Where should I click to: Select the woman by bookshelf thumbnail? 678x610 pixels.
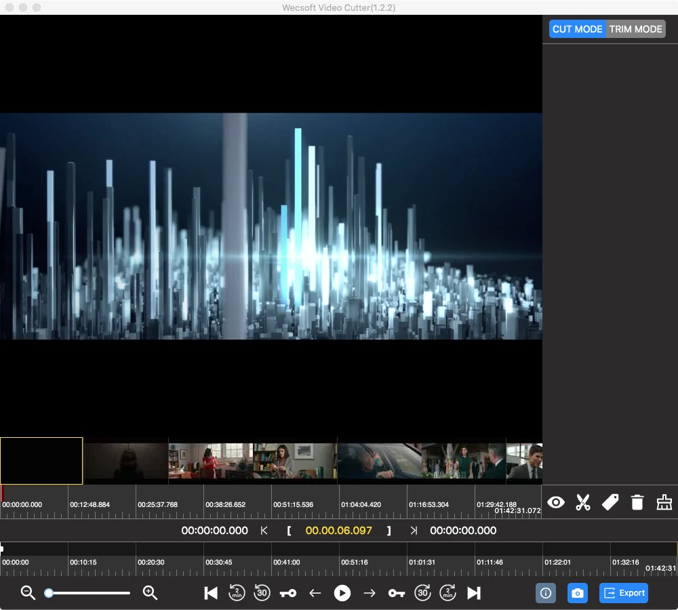coord(295,461)
